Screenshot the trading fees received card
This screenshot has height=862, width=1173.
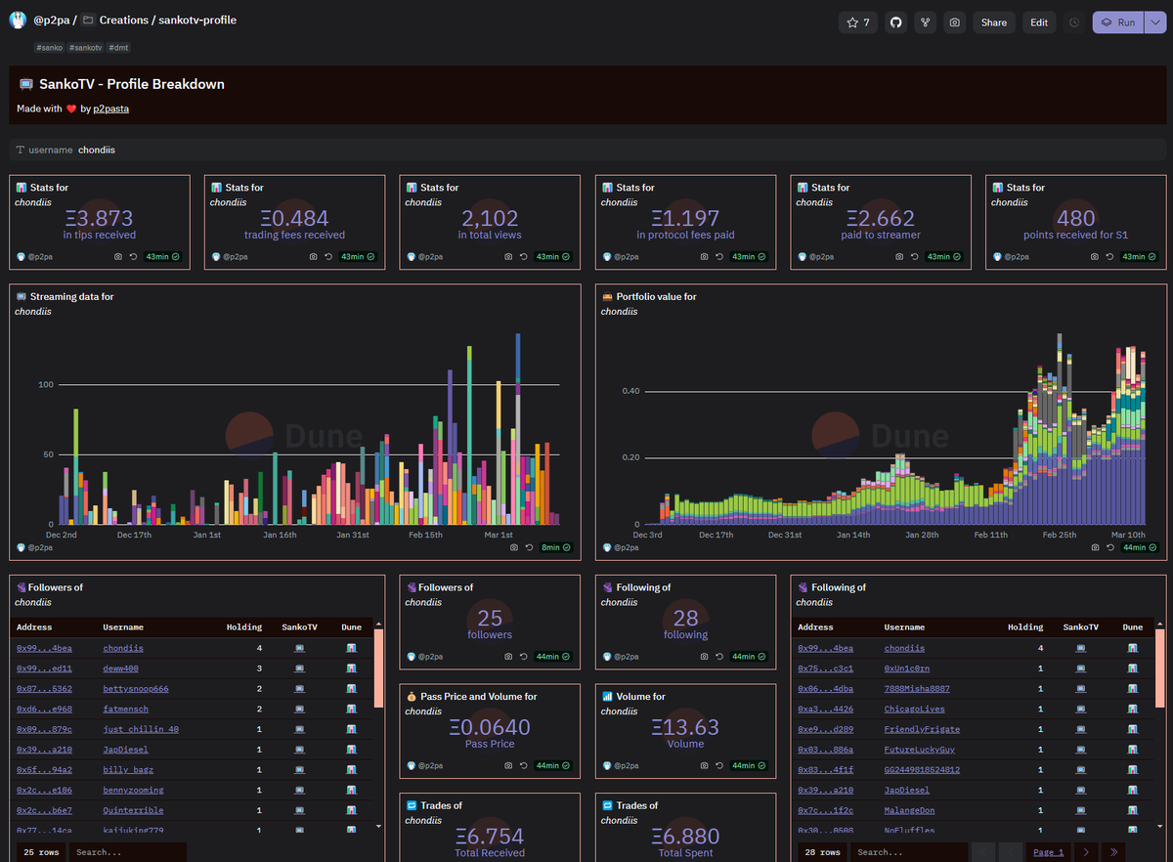(313, 256)
